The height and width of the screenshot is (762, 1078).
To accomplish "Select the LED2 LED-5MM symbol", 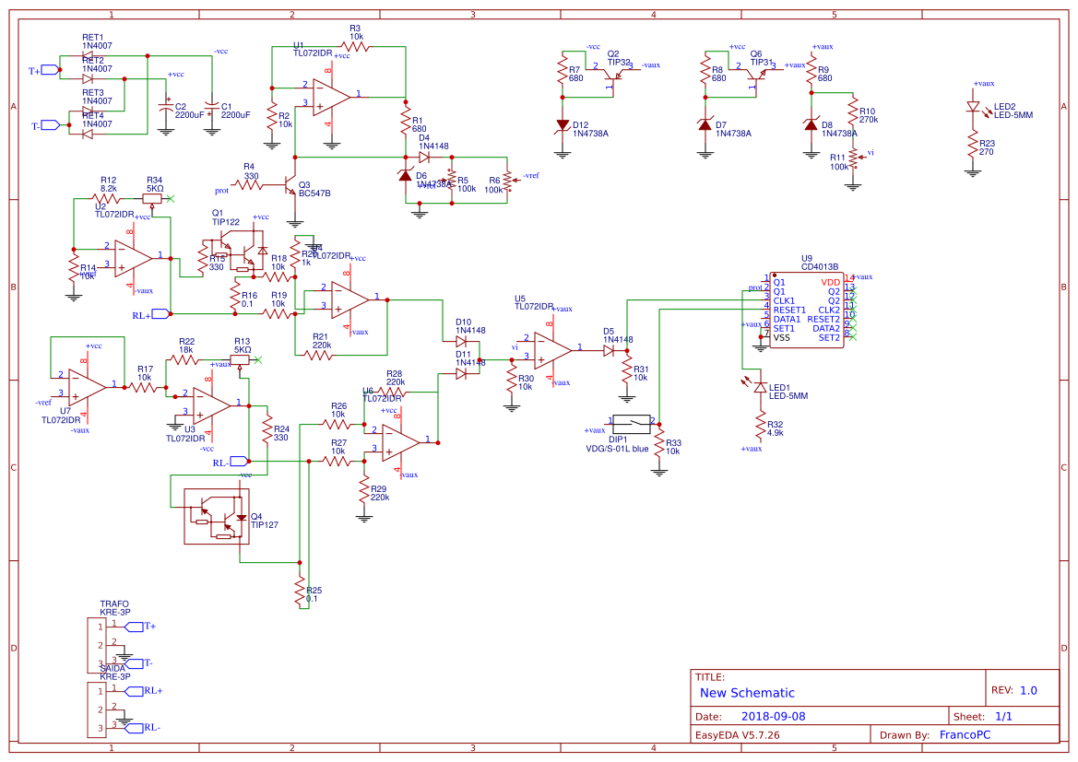I will point(973,107).
